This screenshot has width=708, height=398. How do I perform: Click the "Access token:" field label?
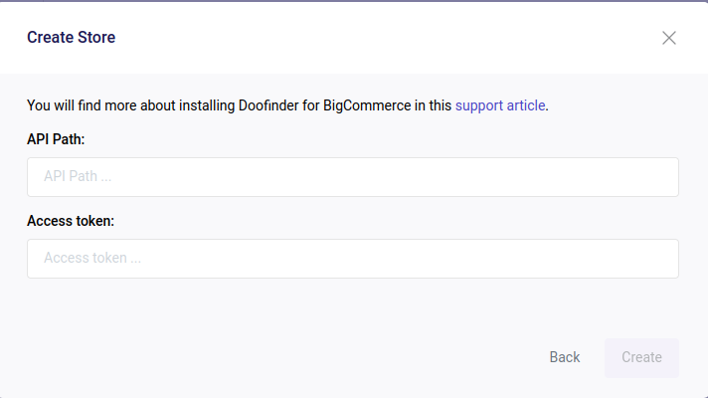pyautogui.click(x=71, y=221)
